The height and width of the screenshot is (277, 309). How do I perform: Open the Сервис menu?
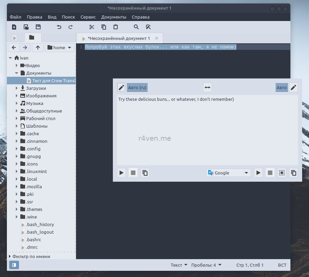coord(88,17)
